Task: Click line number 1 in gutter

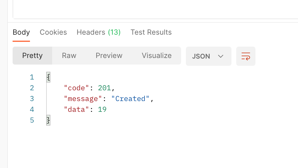Action: point(32,77)
